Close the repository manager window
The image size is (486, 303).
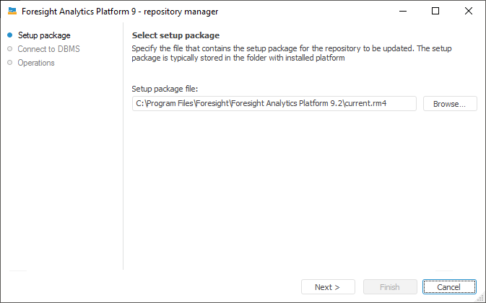469,12
